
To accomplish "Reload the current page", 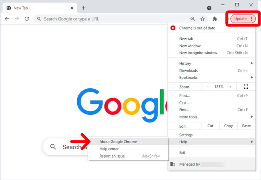I will click(x=27, y=19).
